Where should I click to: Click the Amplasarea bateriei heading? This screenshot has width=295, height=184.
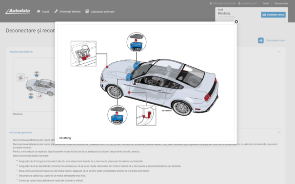[21, 52]
